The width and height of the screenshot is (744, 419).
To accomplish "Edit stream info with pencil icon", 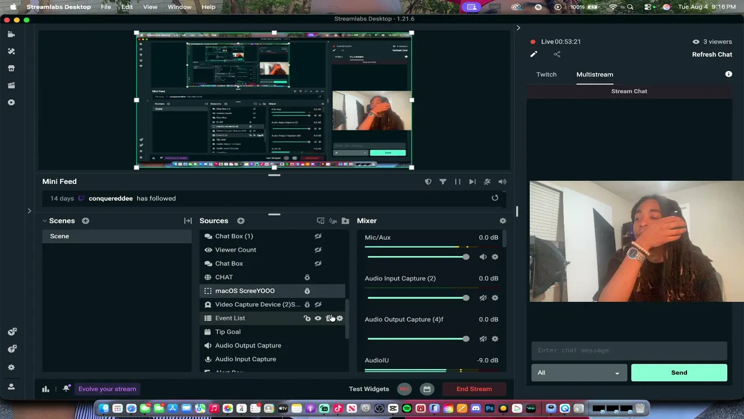I will click(534, 54).
